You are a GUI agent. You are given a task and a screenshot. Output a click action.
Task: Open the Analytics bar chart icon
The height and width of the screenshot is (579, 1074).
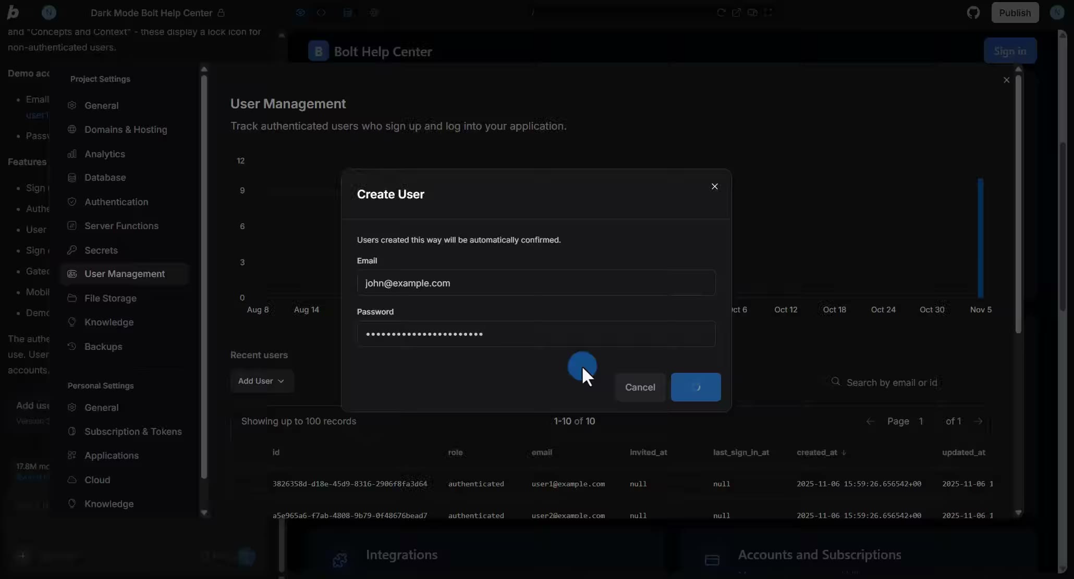[72, 154]
